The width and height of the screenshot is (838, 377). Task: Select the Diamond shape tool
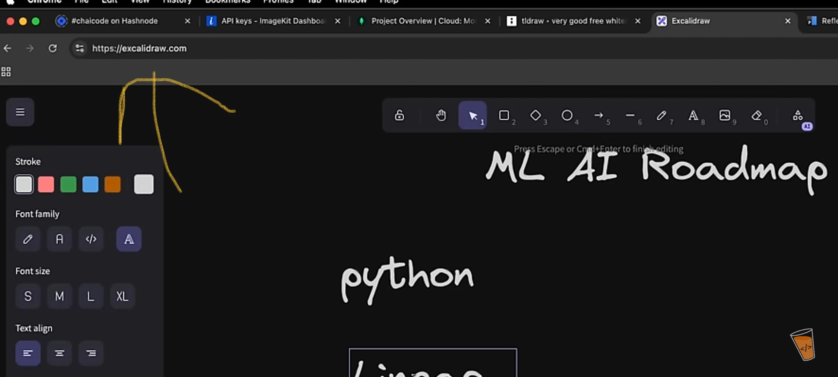(535, 116)
